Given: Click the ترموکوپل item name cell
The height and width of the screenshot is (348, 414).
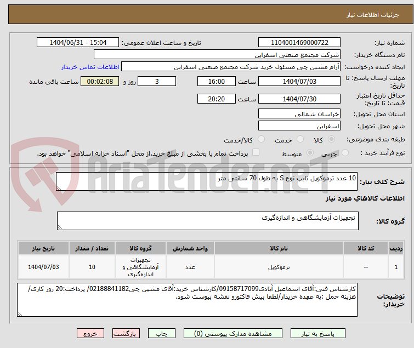Looking at the screenshot, I should tap(279, 267).
